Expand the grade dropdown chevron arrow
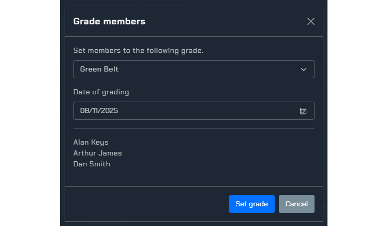 tap(304, 69)
